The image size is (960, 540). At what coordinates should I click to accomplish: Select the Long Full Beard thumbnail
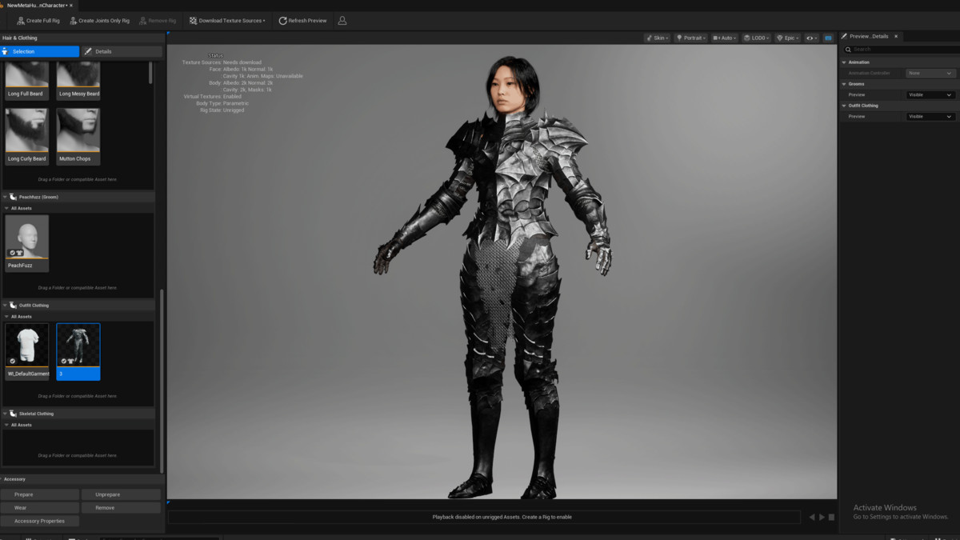pyautogui.click(x=26, y=80)
